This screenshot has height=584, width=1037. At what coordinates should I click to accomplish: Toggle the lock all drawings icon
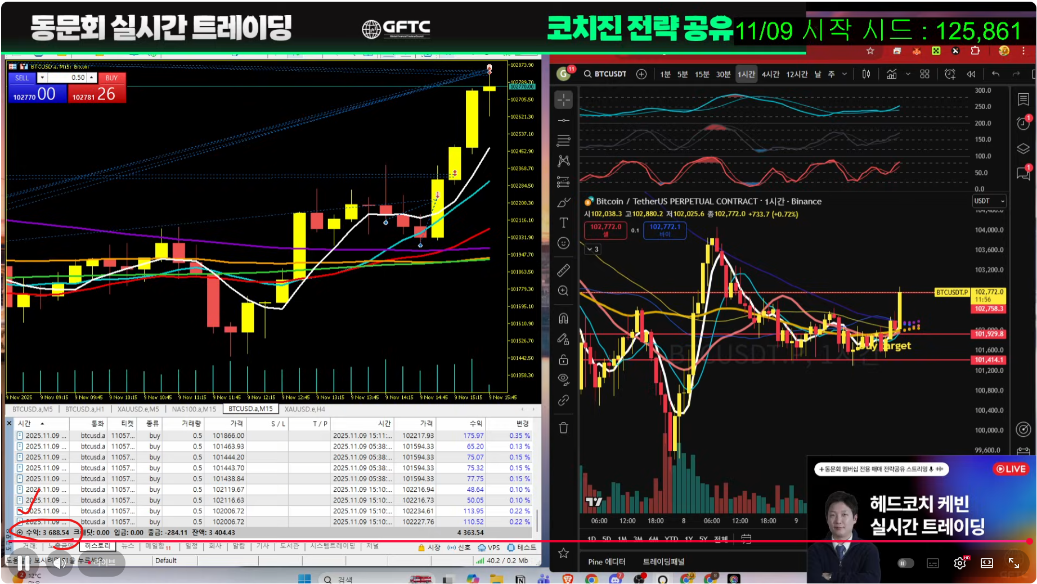tap(563, 360)
